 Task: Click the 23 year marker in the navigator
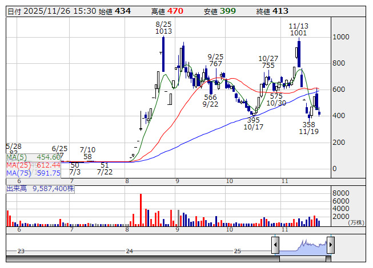pyautogui.click(x=21, y=251)
